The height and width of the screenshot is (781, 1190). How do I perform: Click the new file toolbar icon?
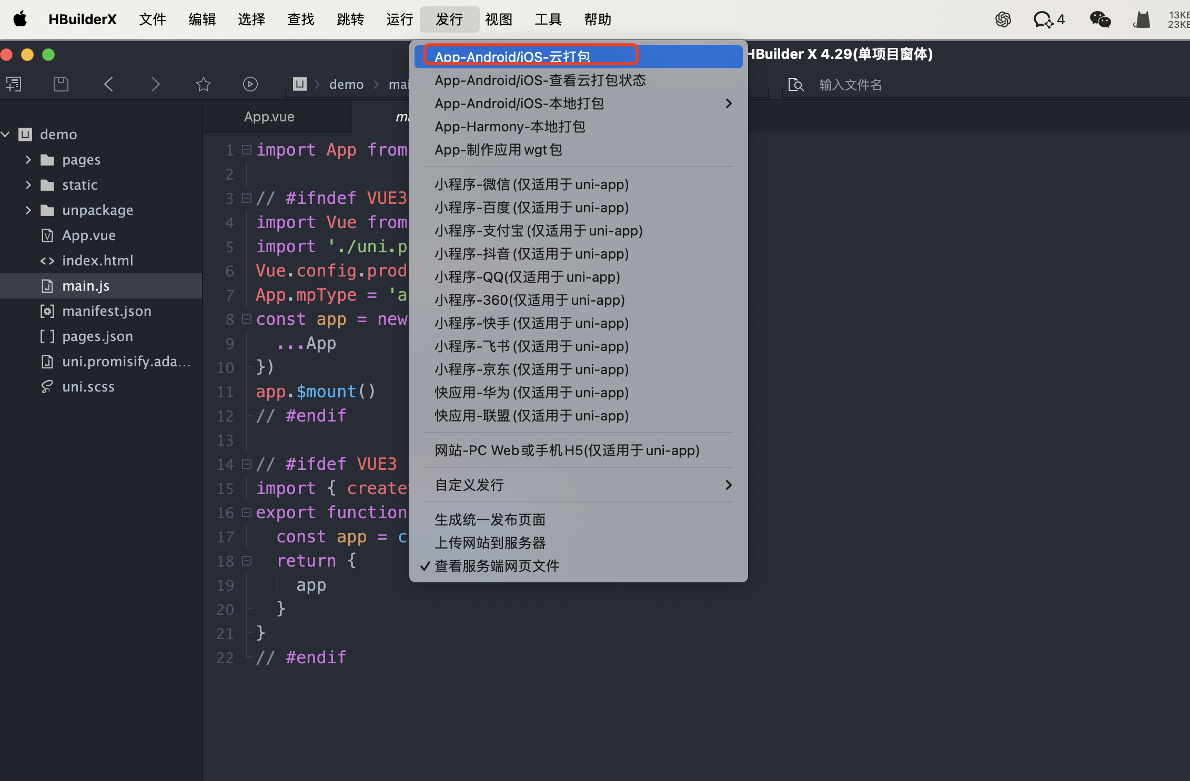pos(14,84)
